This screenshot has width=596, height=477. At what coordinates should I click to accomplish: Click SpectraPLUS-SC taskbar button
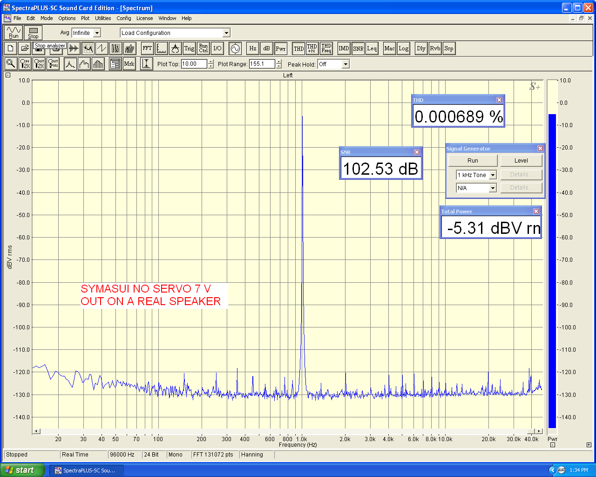coord(87,470)
